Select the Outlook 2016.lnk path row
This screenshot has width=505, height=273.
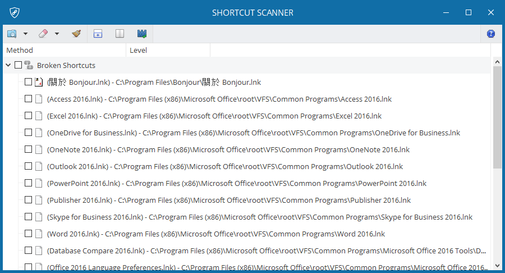pos(225,166)
